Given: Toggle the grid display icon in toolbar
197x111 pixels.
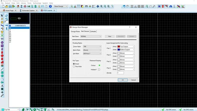Looking at the screenshot, I should point(79,6).
